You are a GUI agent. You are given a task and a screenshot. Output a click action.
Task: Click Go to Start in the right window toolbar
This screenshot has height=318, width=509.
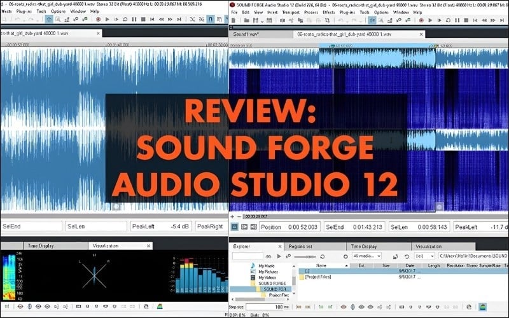click(475, 20)
